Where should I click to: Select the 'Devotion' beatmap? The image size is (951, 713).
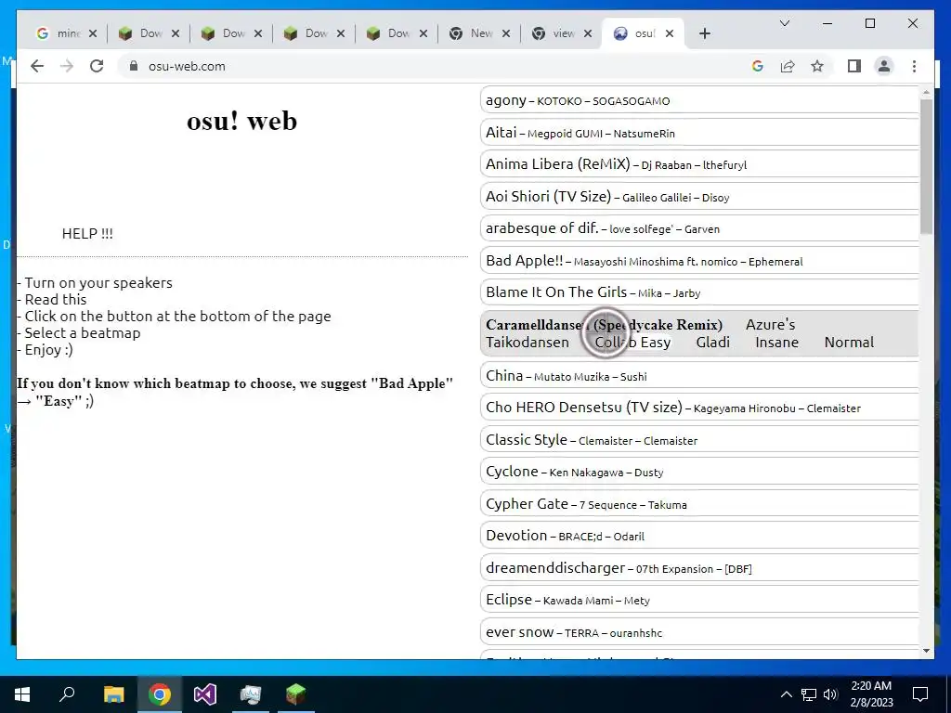699,536
